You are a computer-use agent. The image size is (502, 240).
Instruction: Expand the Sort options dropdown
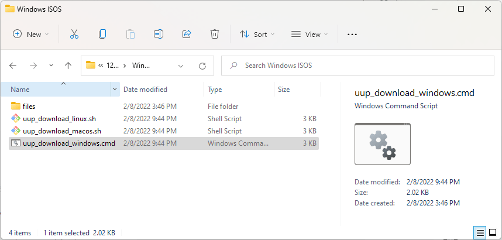coord(257,35)
